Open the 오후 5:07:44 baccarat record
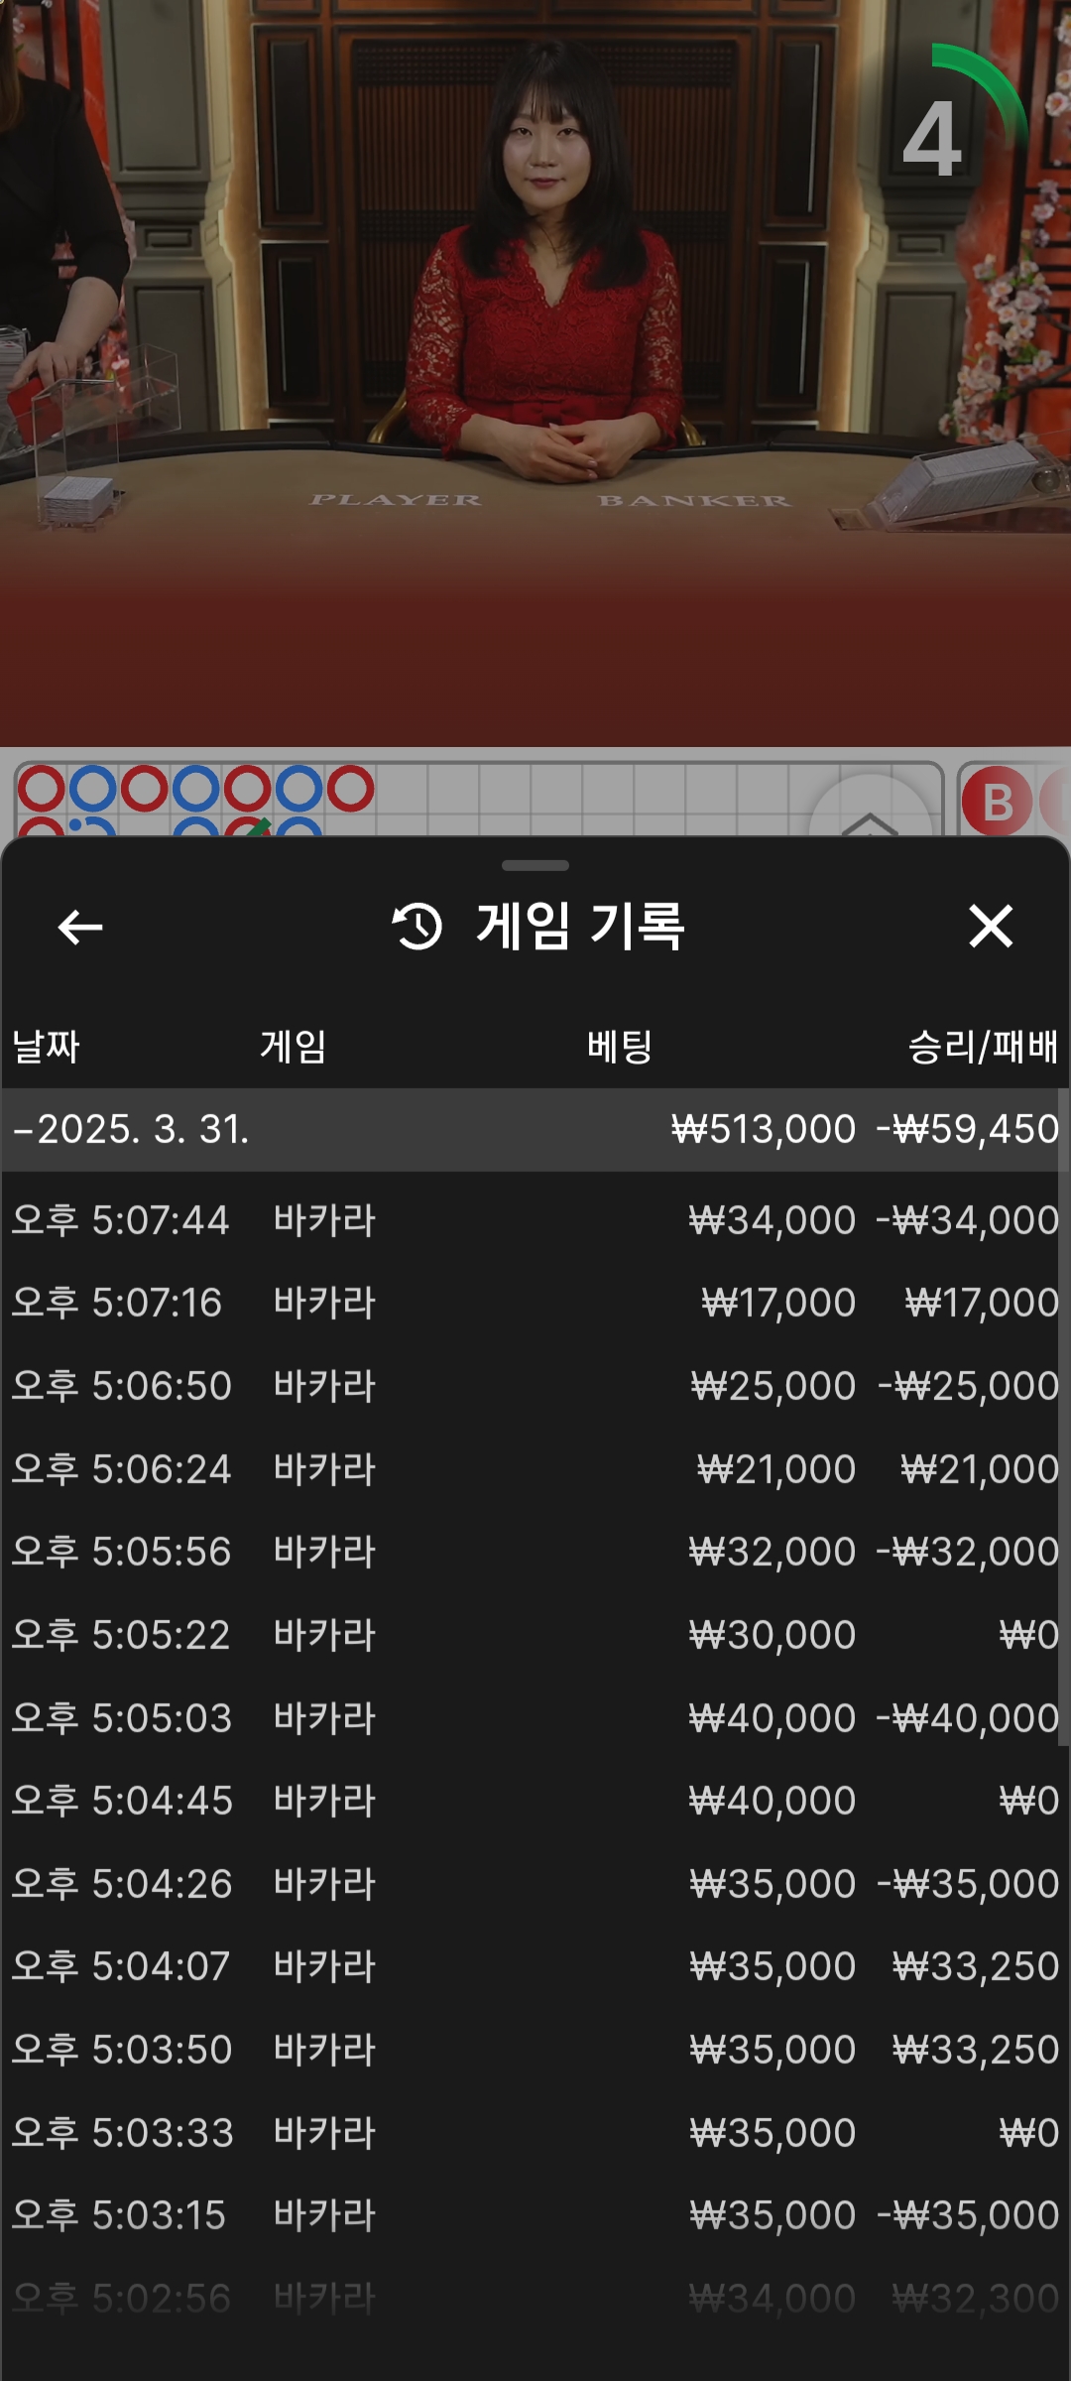 tap(535, 1219)
